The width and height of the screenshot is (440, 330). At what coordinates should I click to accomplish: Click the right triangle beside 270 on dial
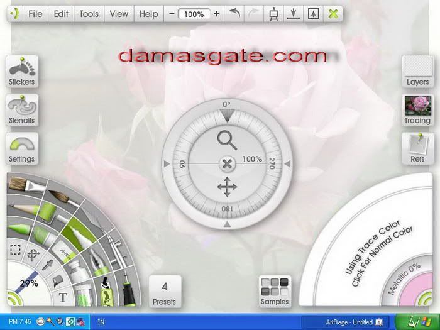coord(288,164)
